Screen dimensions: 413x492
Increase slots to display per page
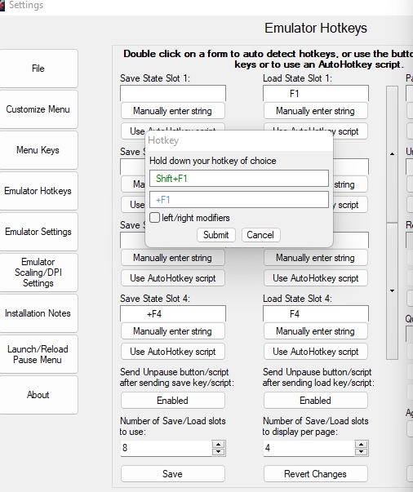tap(362, 445)
